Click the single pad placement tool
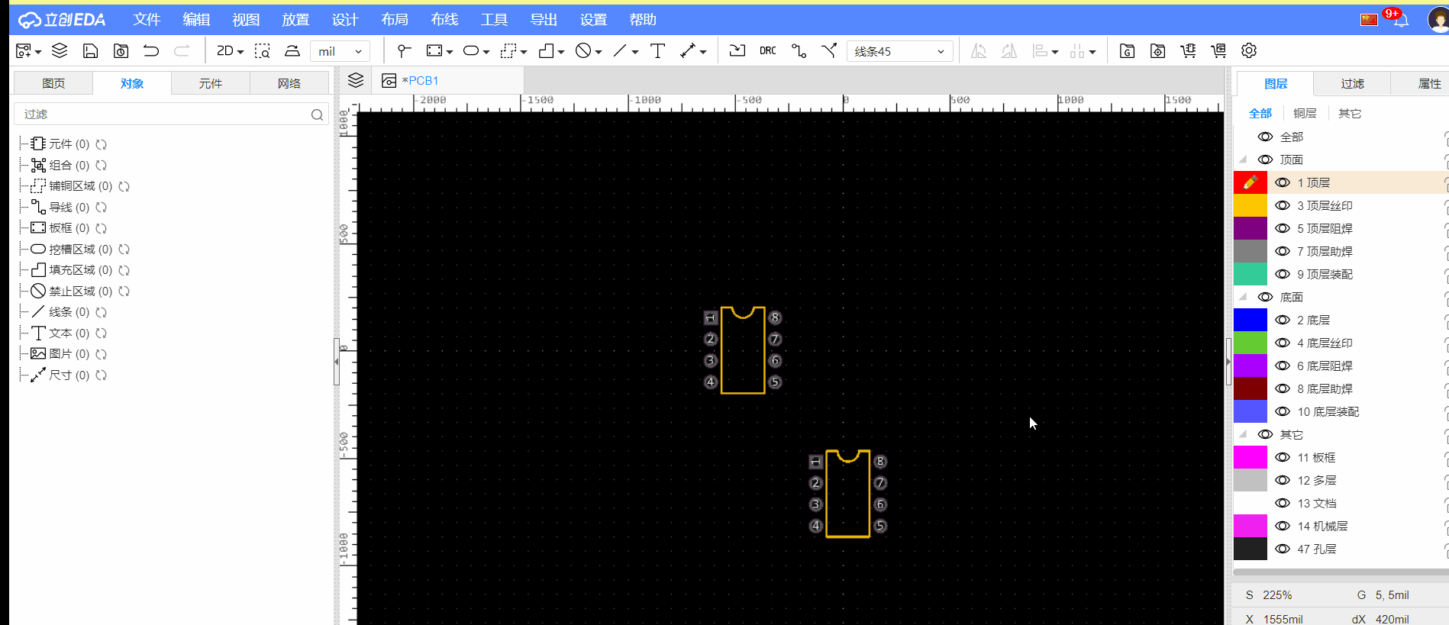 click(404, 51)
